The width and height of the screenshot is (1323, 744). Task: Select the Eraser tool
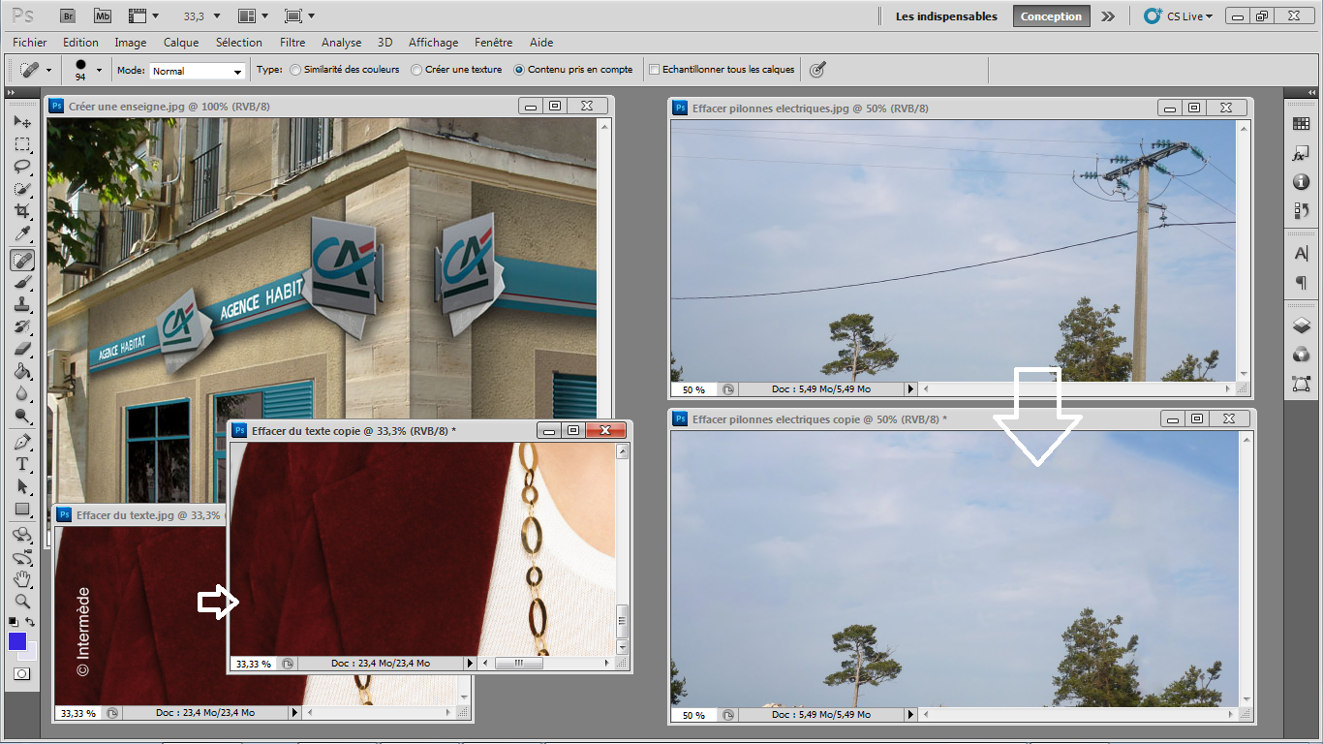click(22, 349)
